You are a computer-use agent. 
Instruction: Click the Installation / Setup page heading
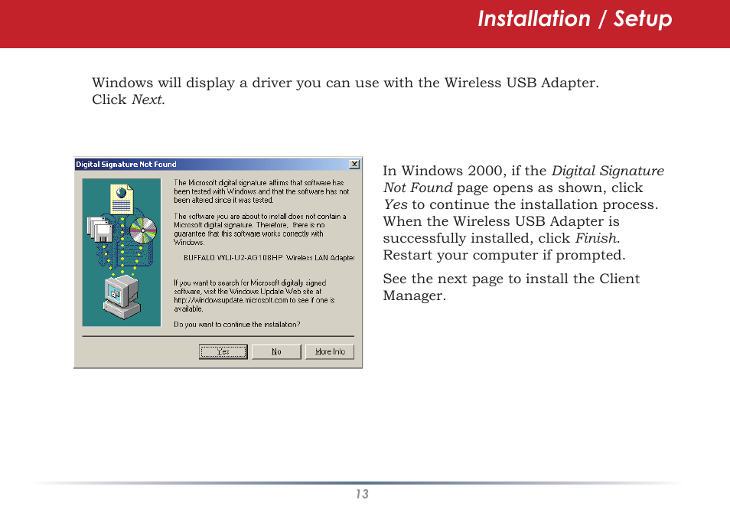575,20
